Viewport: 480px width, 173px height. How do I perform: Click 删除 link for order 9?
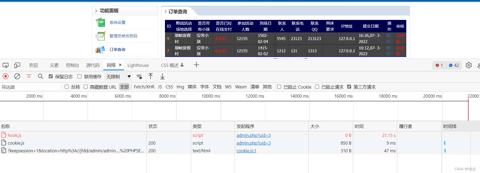click(x=388, y=38)
